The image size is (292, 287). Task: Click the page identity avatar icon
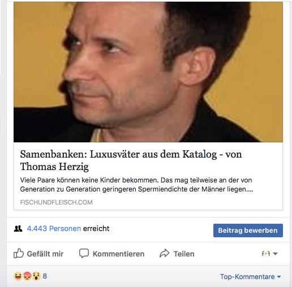tap(266, 254)
